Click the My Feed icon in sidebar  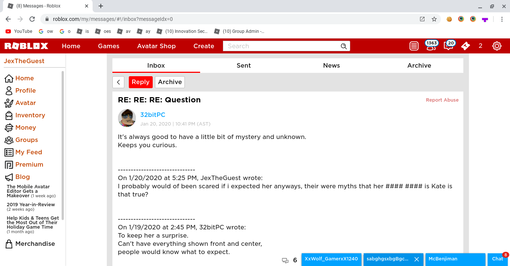click(9, 152)
